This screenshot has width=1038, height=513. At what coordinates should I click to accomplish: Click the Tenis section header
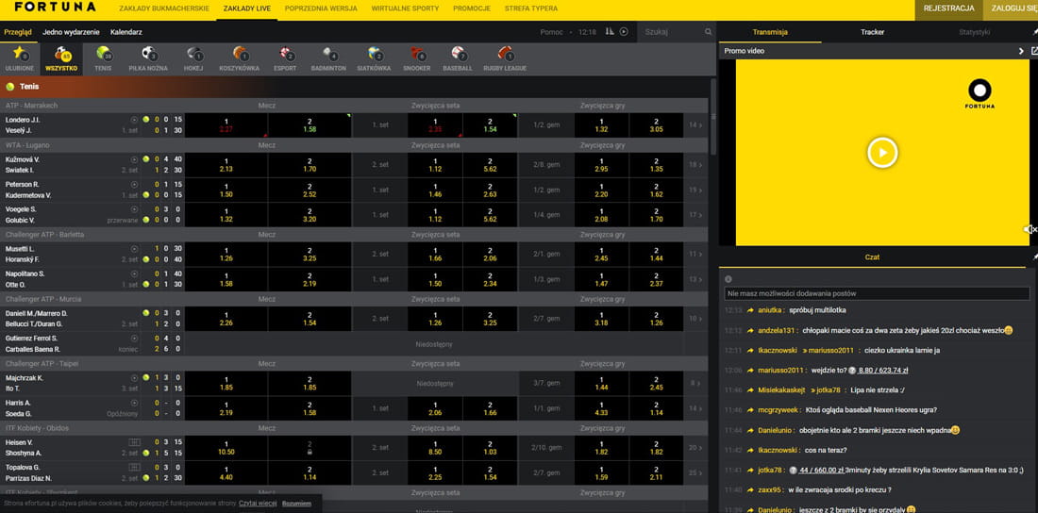click(x=354, y=86)
